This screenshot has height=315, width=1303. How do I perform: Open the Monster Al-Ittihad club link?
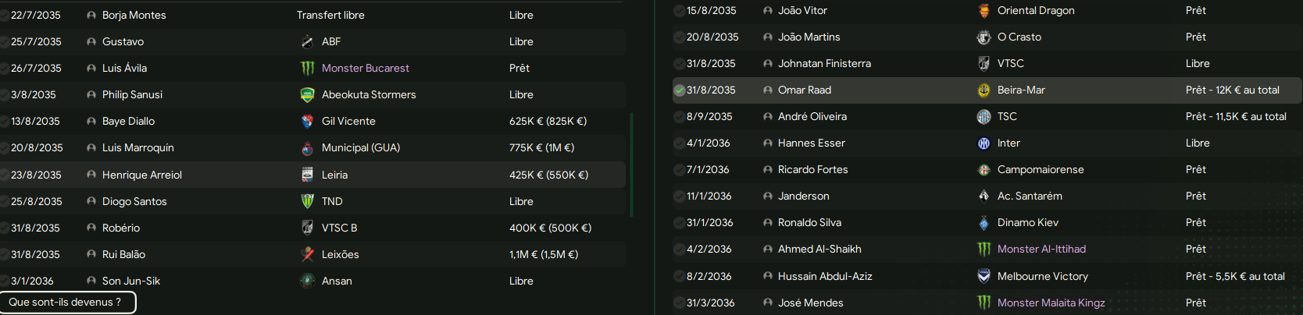[1041, 249]
